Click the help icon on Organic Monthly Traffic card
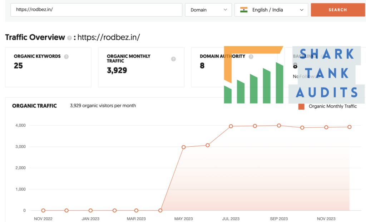This screenshot has height=222, width=366. tap(173, 59)
